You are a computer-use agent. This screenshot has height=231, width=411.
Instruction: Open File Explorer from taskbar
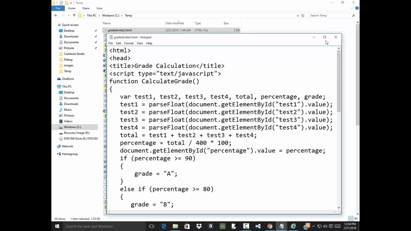pos(175,226)
